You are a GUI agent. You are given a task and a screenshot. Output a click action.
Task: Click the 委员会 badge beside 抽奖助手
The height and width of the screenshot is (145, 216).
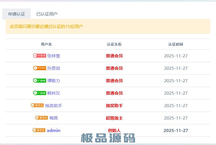point(37,105)
